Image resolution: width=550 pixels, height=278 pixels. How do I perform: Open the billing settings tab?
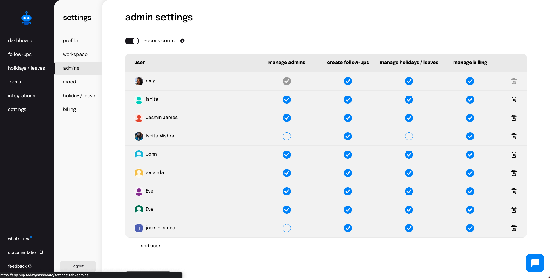pos(69,109)
